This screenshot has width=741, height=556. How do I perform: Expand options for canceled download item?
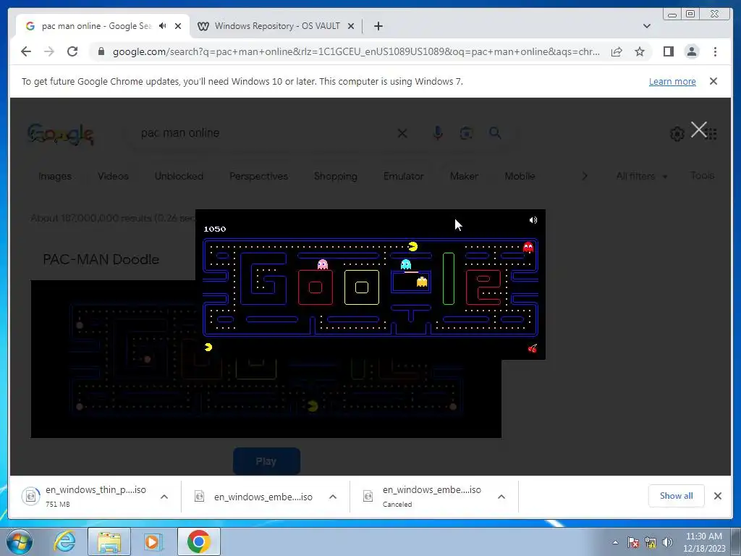click(501, 497)
